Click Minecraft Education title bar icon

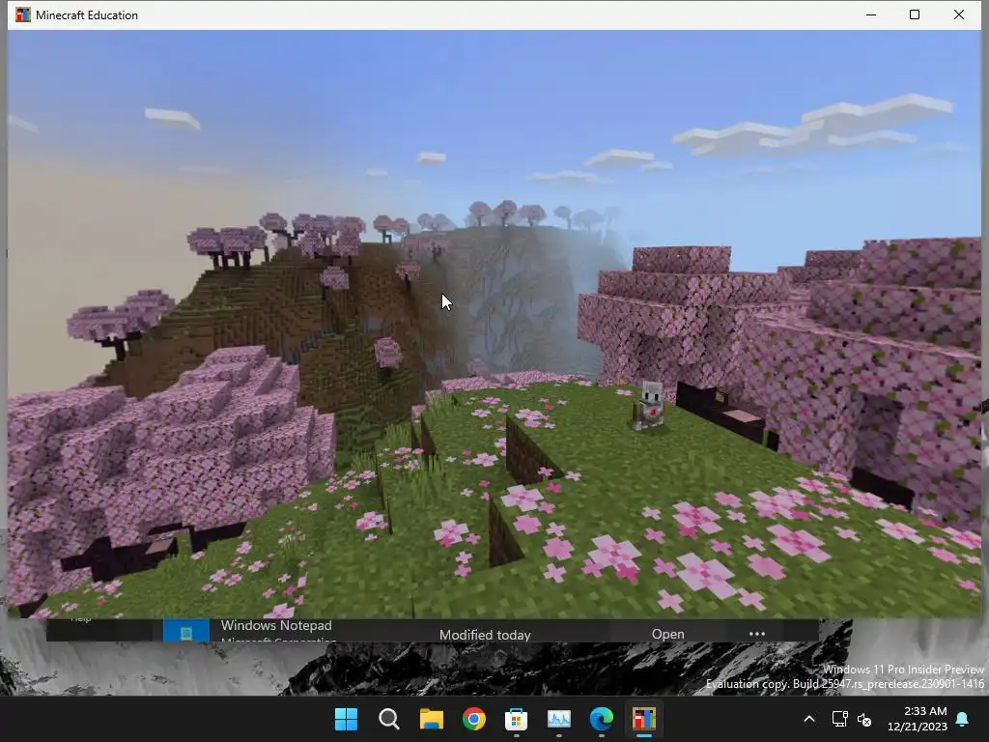click(x=23, y=14)
